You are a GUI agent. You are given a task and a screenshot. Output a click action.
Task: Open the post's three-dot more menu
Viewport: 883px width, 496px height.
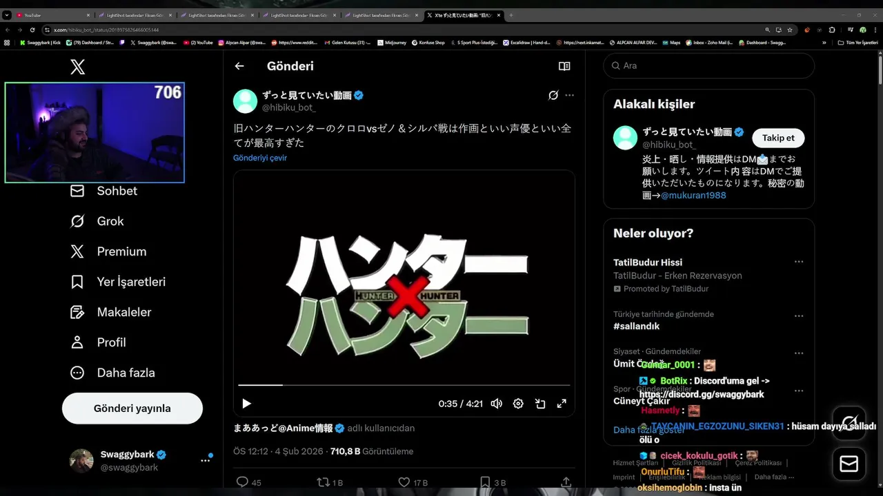pos(569,95)
